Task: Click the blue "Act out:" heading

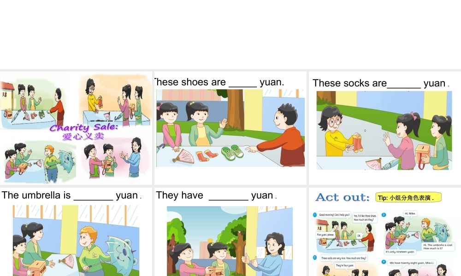Action: (x=343, y=197)
